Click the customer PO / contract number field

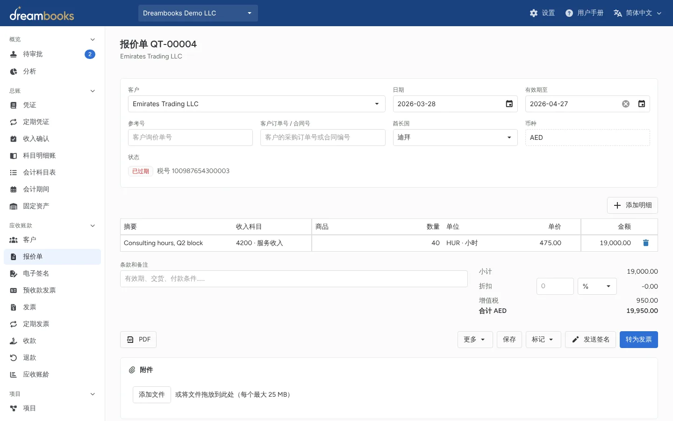pos(323,138)
